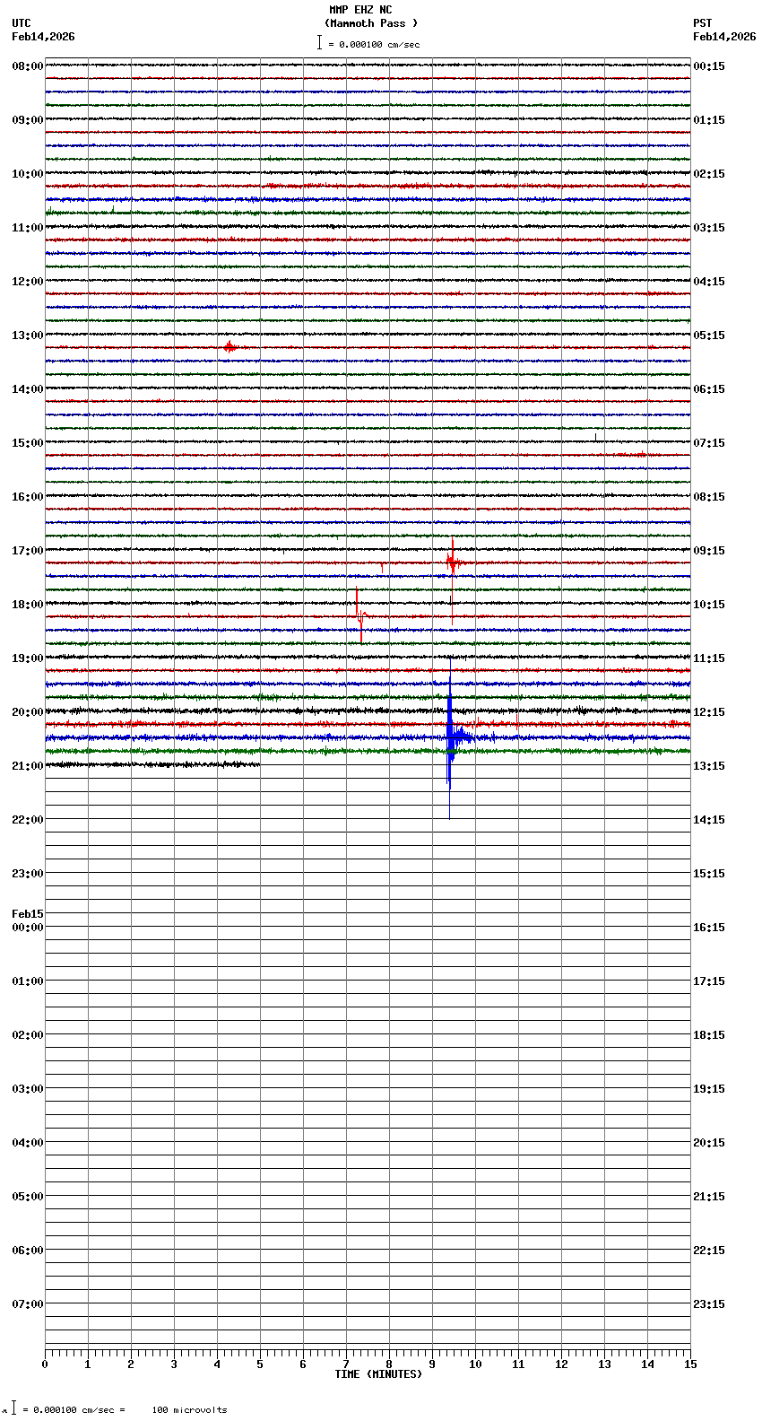Click the 'Feb14,2026' date under UTC
The width and height of the screenshot is (762, 1421).
(x=43, y=37)
